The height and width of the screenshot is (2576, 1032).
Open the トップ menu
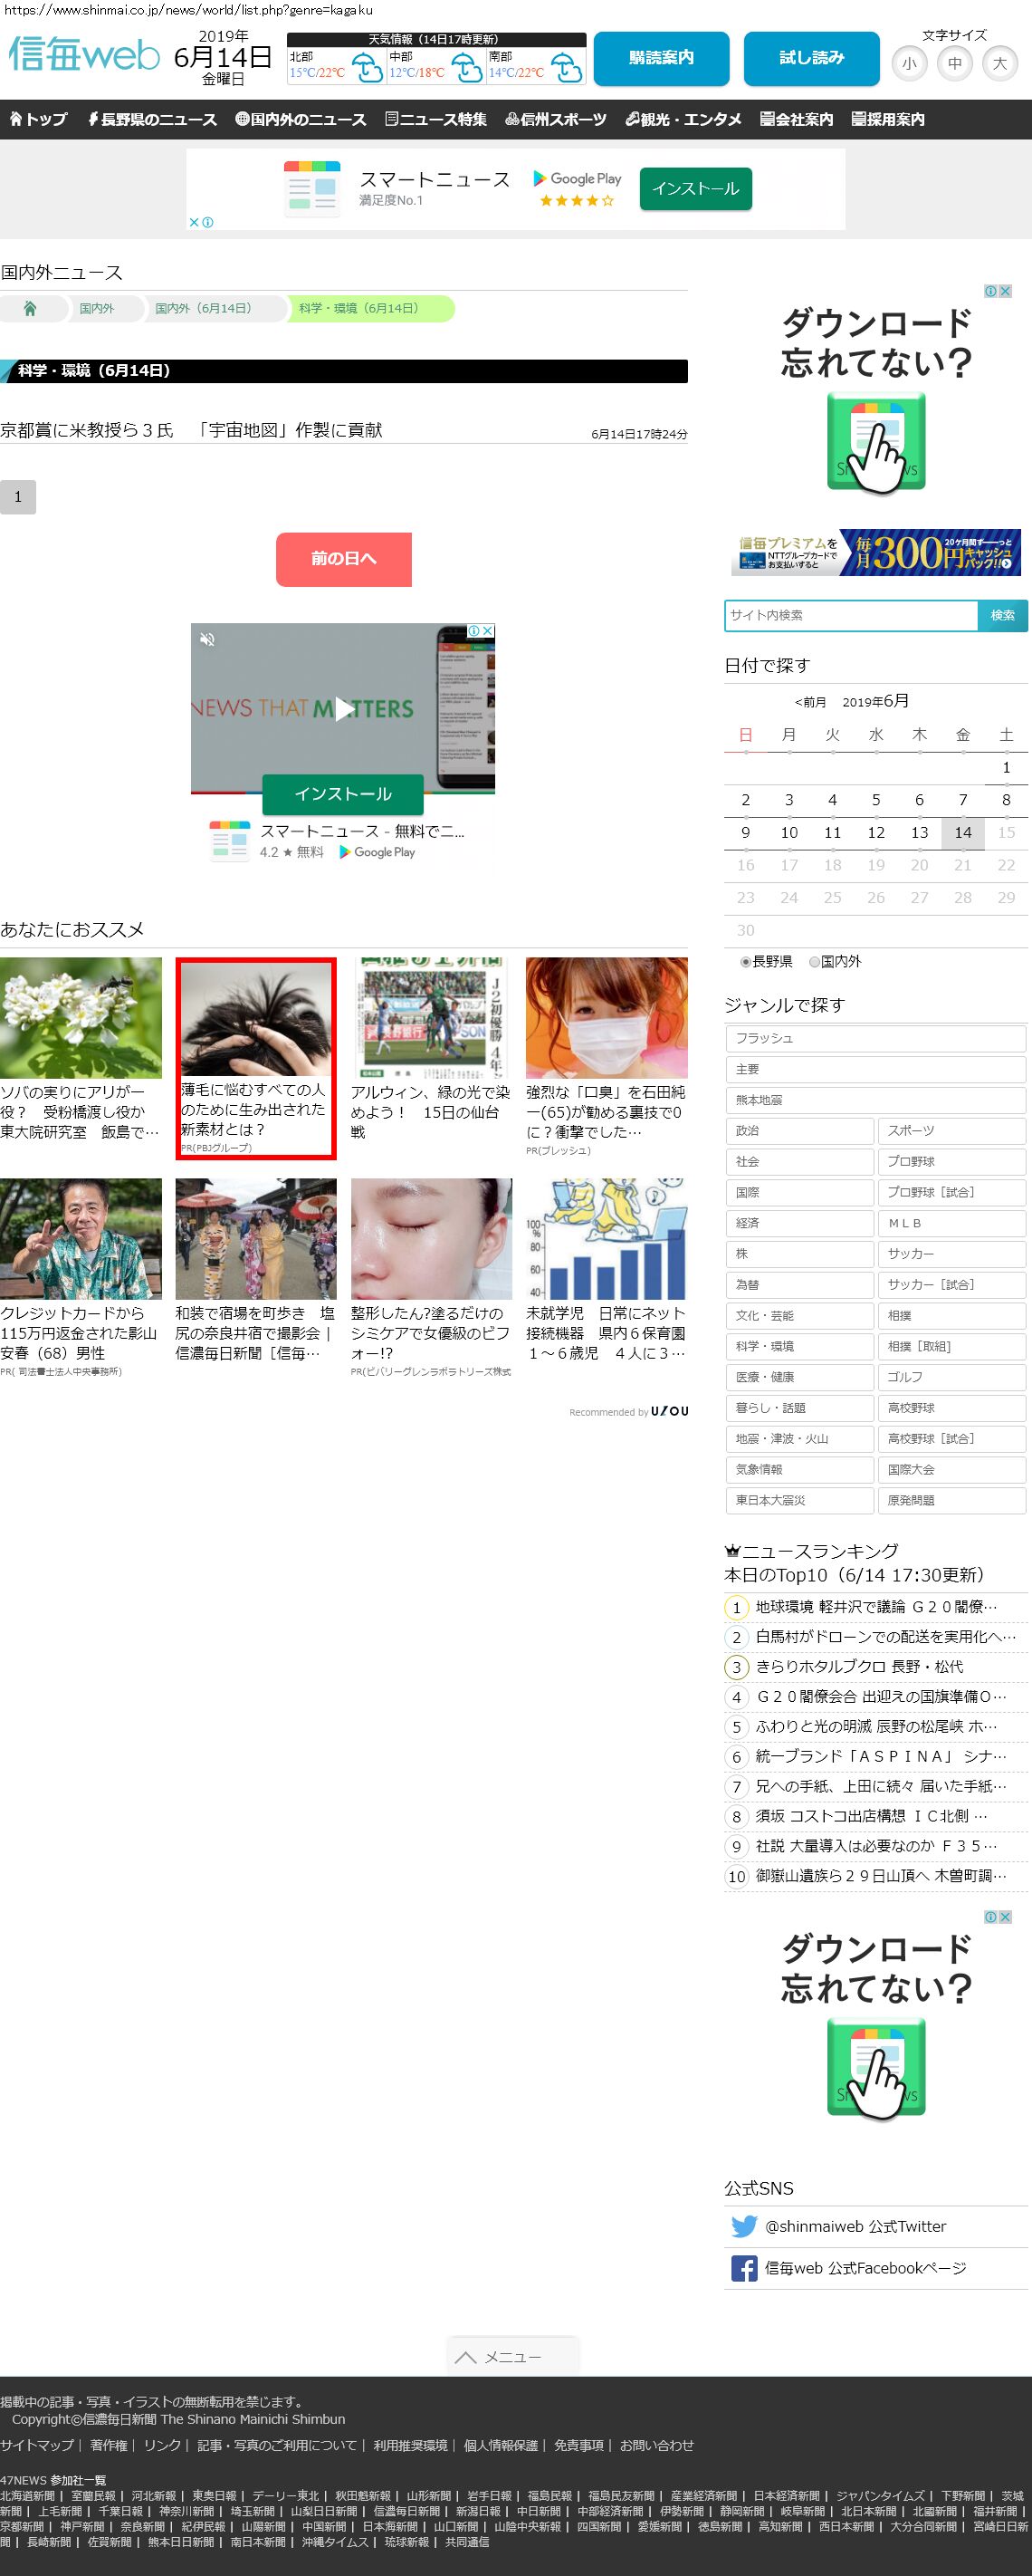coord(39,119)
